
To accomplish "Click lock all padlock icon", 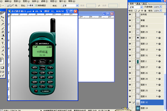I will coord(145,11).
